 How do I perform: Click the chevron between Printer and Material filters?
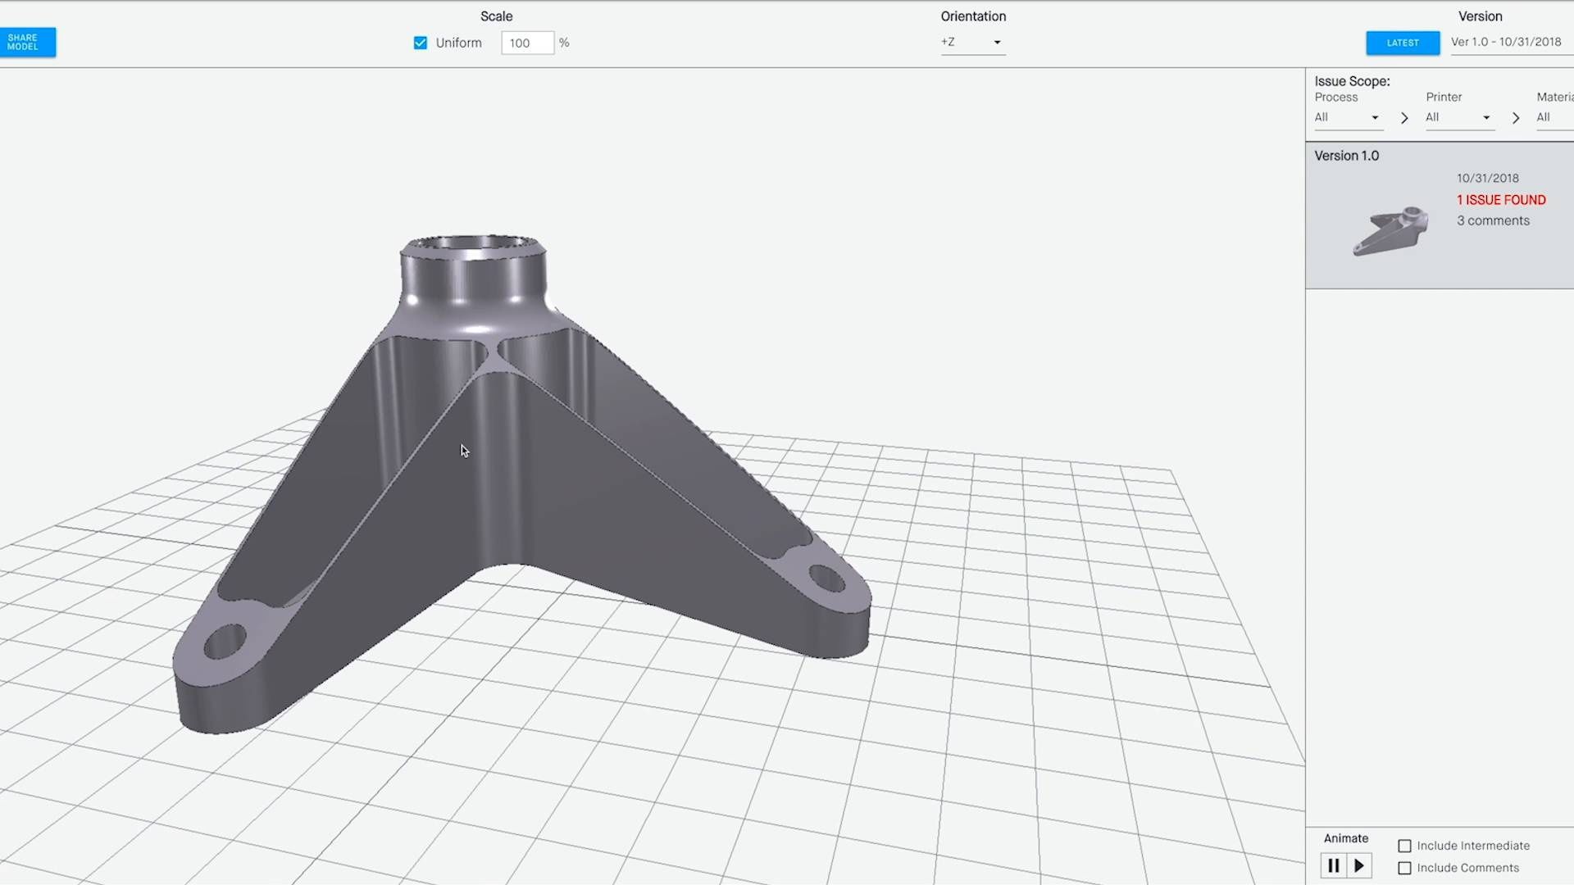click(x=1516, y=118)
